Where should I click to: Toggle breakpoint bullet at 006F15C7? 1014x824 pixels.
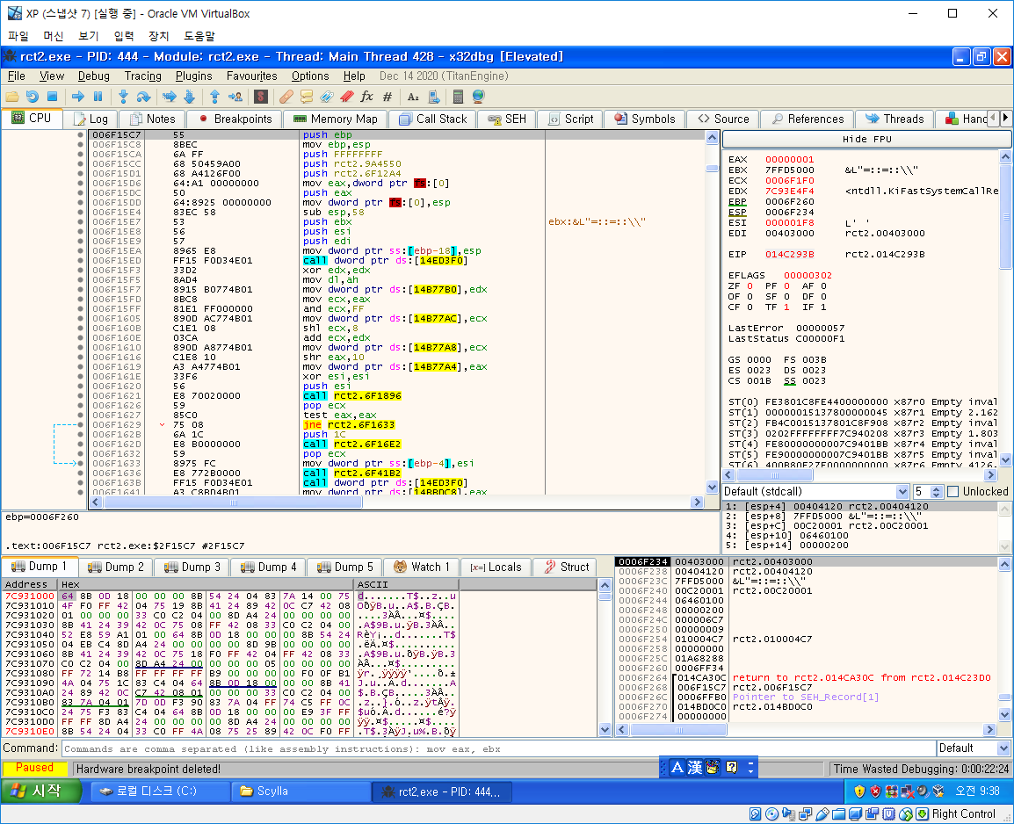(80, 135)
